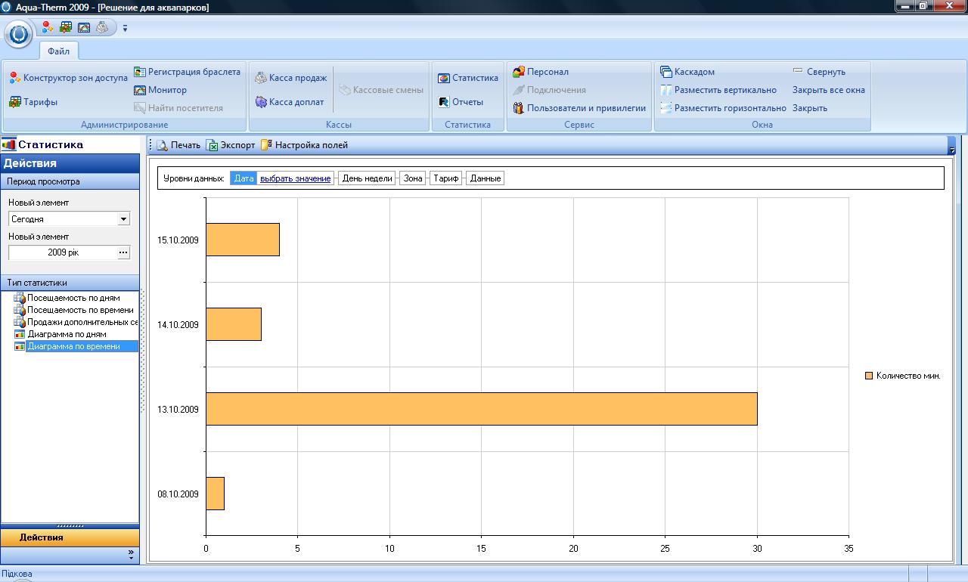Open the round application menu orb
The width and height of the screenshot is (968, 582).
[x=19, y=34]
